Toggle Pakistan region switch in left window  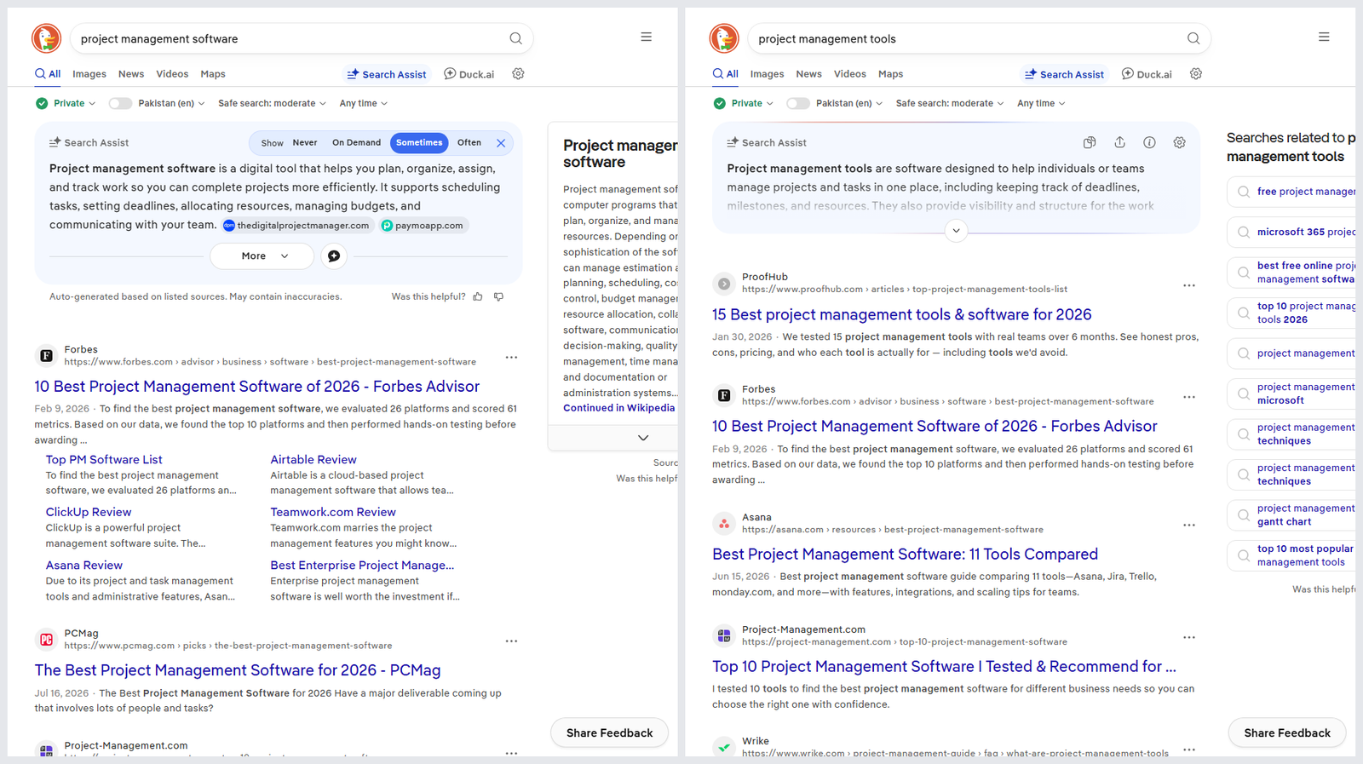pyautogui.click(x=120, y=103)
